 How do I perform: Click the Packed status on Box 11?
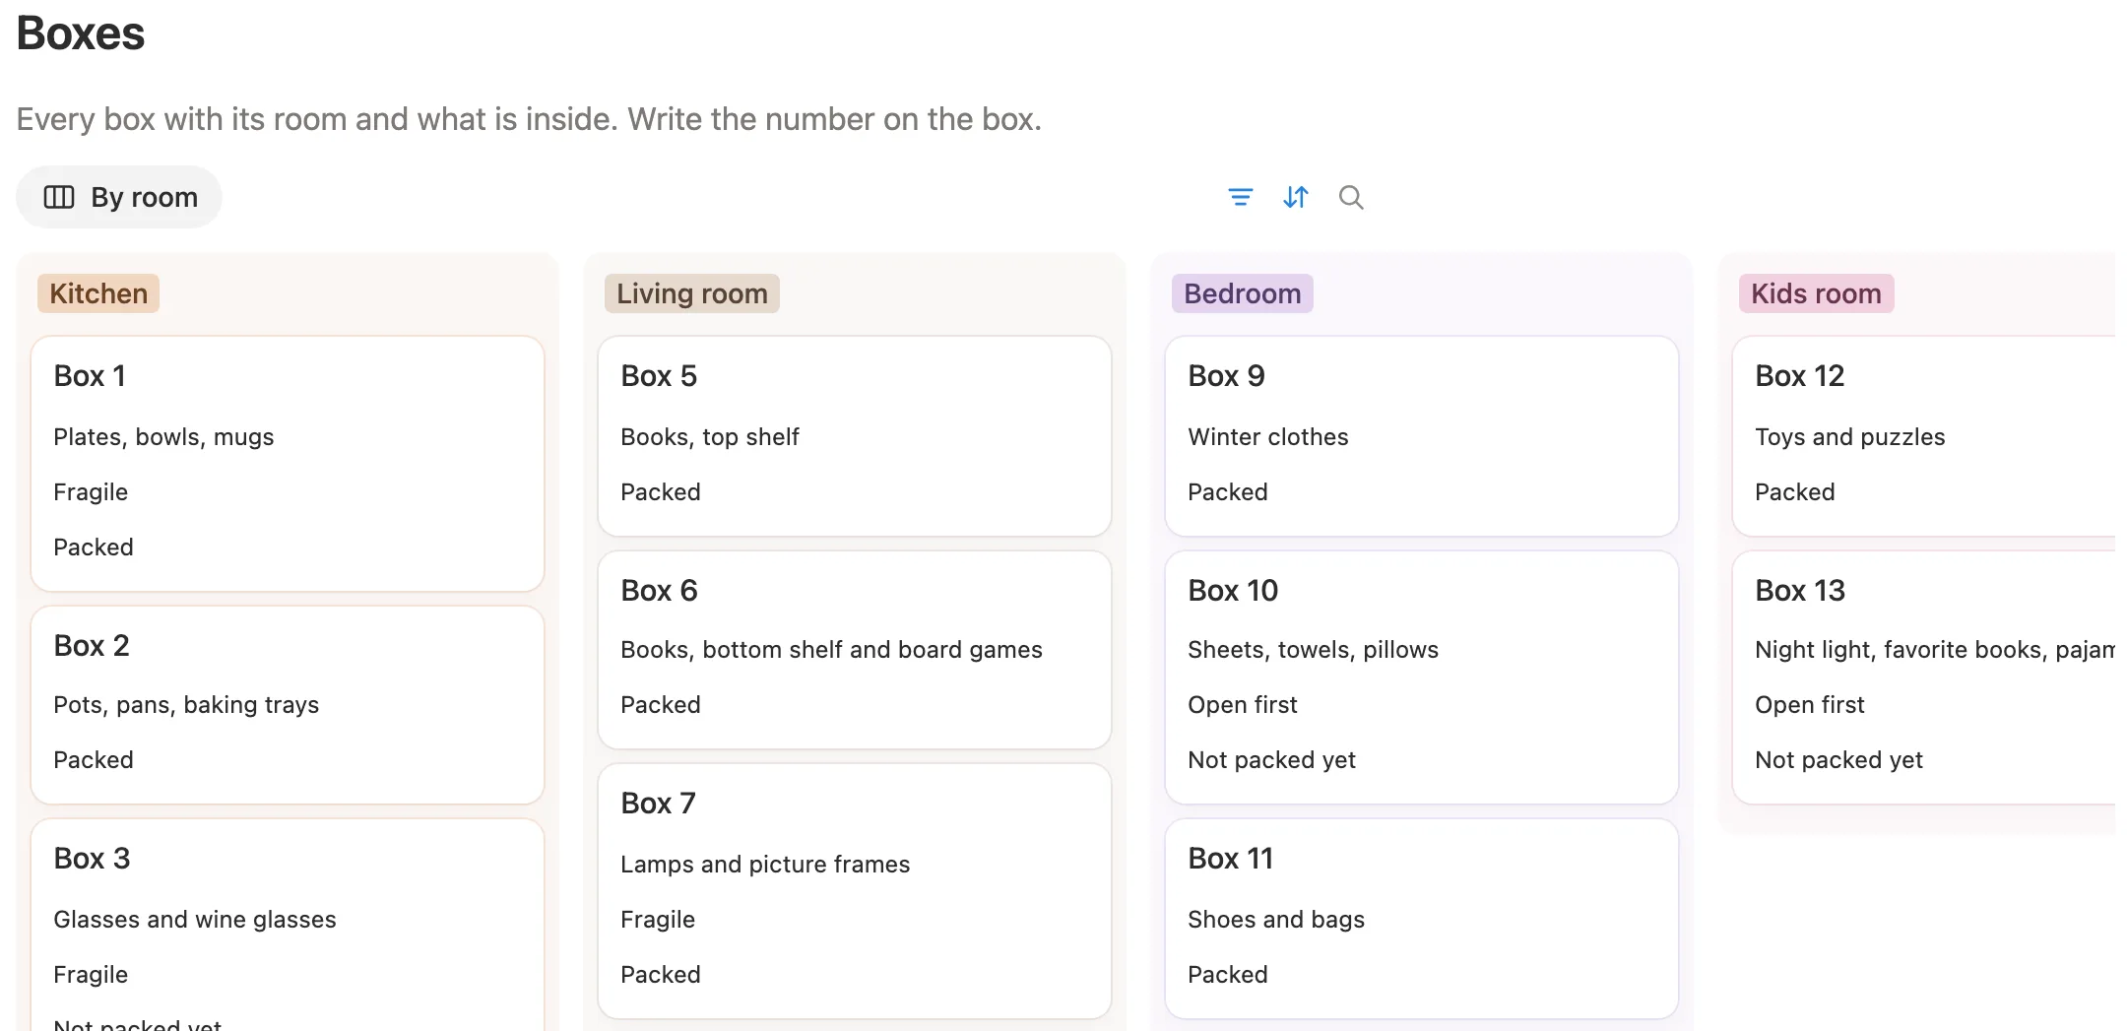pos(1228,975)
